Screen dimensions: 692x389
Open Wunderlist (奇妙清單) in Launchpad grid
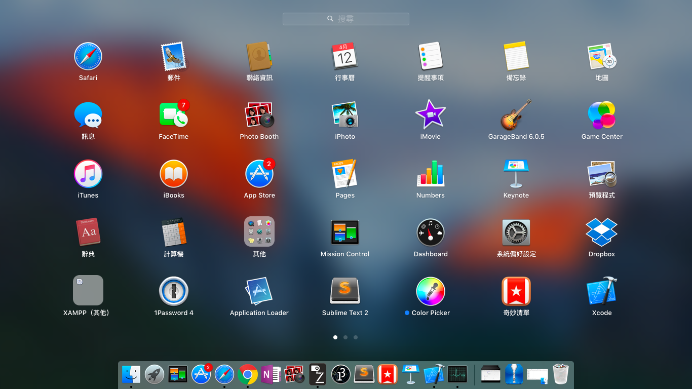click(516, 291)
